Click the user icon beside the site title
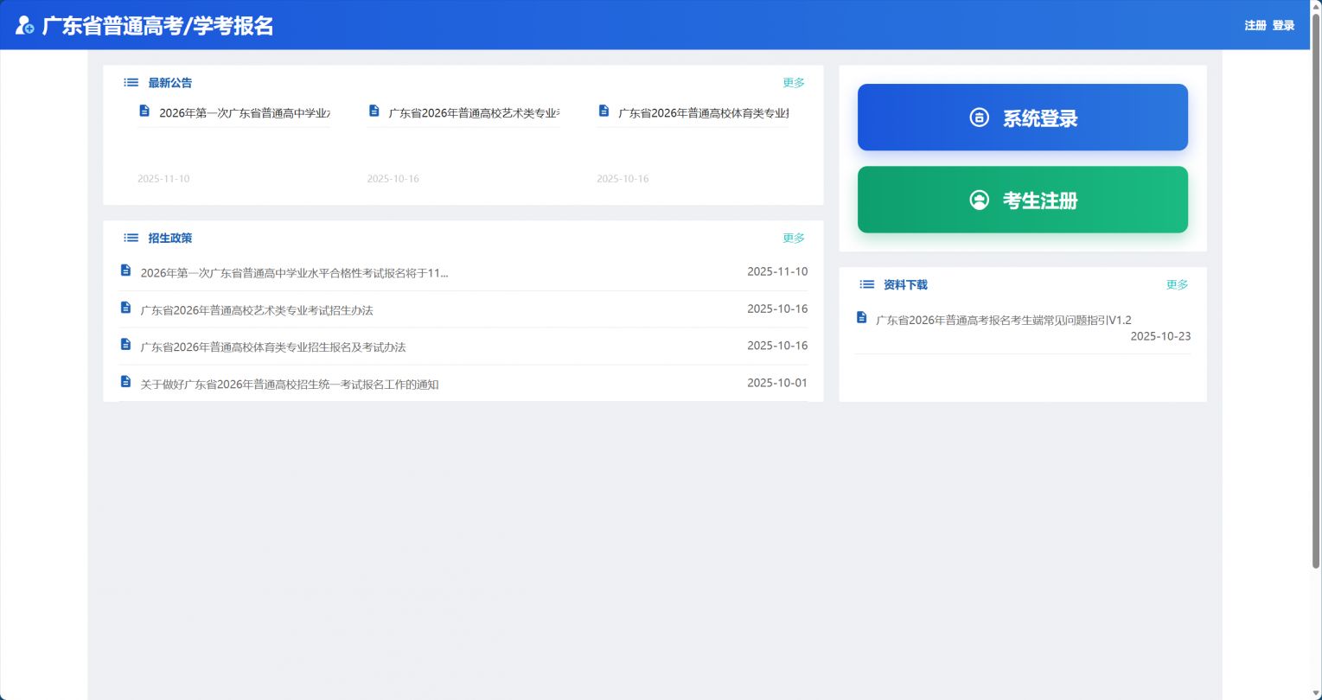The image size is (1322, 700). (x=25, y=26)
